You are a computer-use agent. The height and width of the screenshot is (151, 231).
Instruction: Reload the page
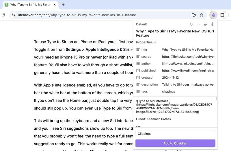click(x=3, y=15)
